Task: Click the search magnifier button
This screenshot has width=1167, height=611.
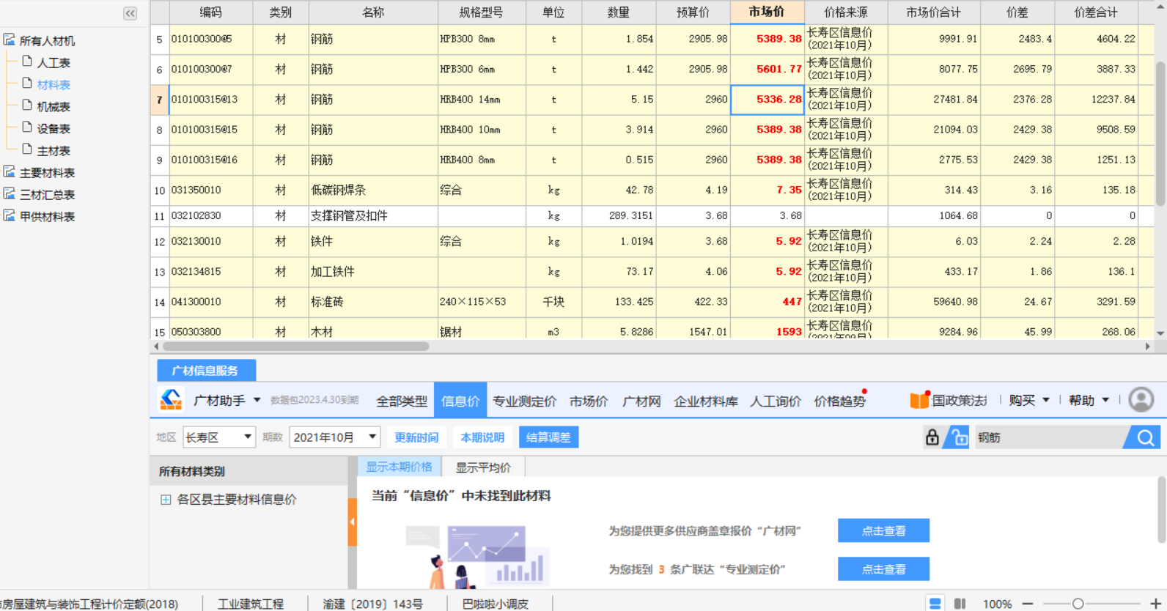Action: point(1145,438)
